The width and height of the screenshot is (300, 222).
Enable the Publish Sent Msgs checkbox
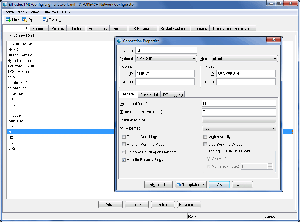pyautogui.click(x=124, y=137)
